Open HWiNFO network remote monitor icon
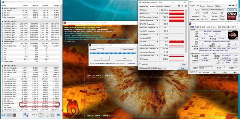 tap(26, 115)
